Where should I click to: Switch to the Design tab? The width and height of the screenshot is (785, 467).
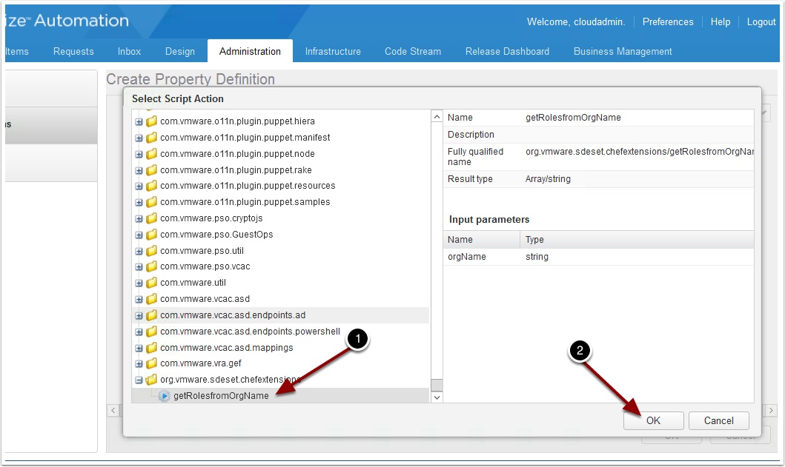pyautogui.click(x=180, y=52)
